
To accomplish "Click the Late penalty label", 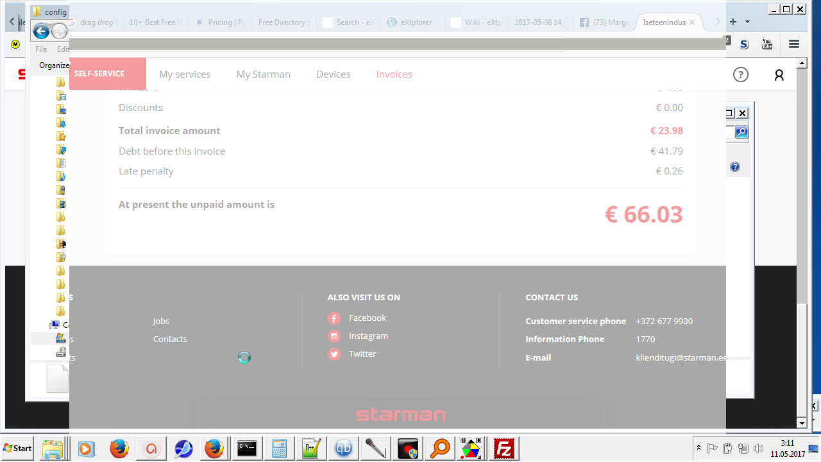I will [146, 171].
